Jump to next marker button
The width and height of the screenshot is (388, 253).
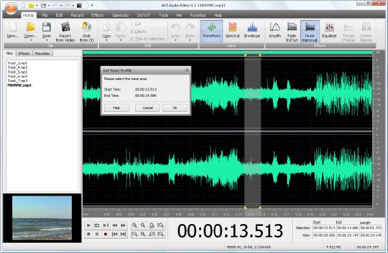point(123,234)
